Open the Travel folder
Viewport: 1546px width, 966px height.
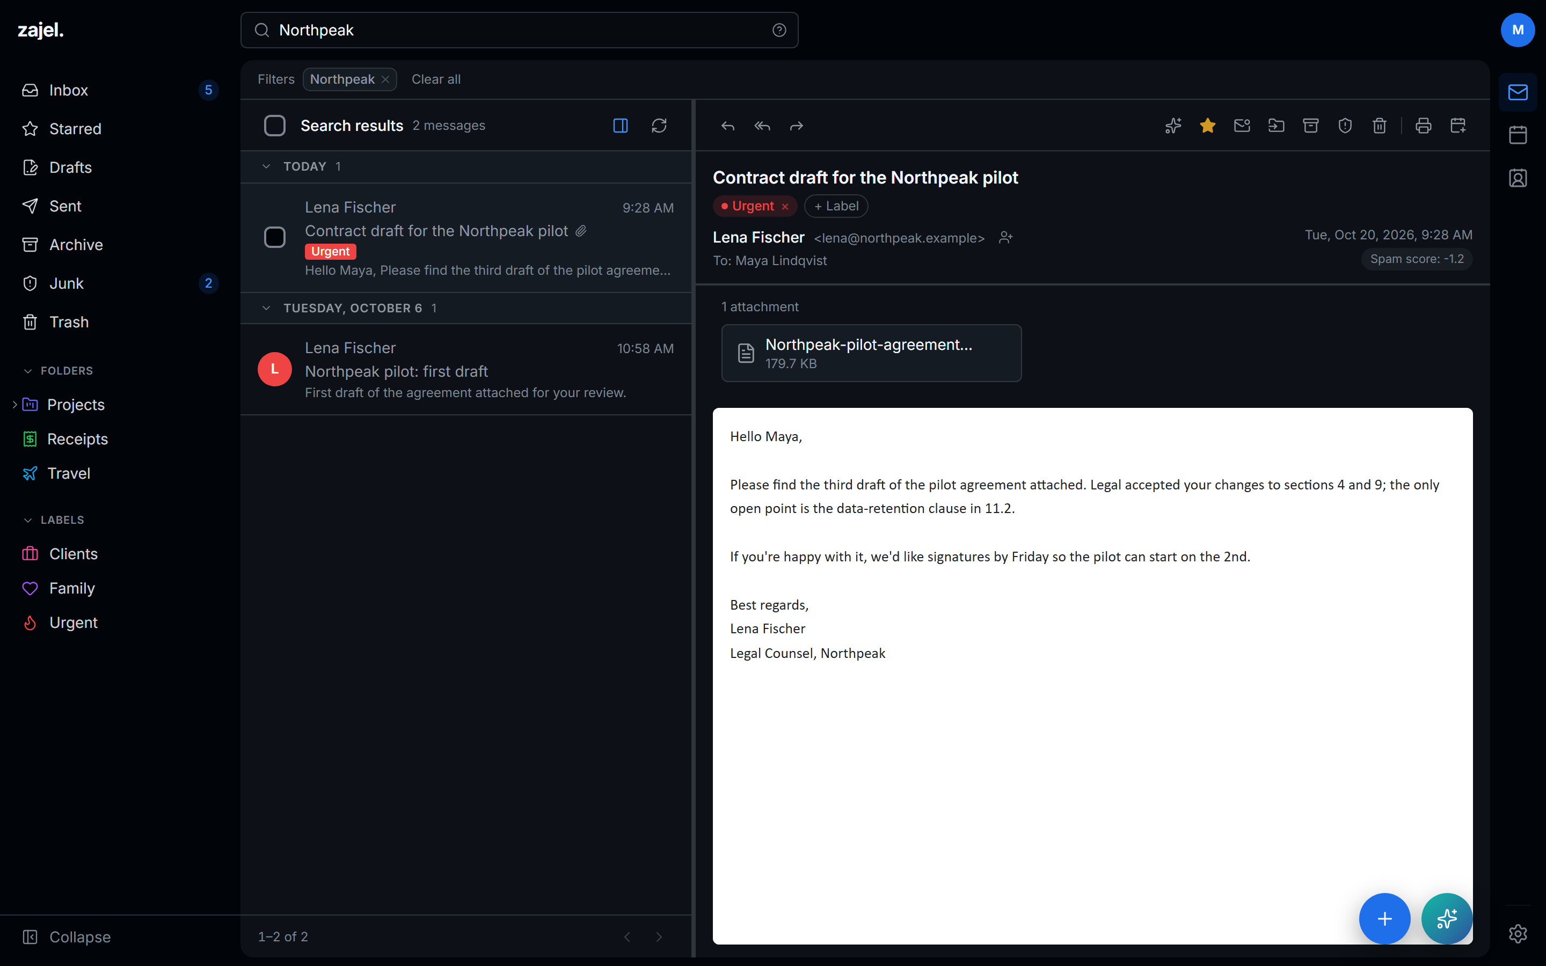120,473
